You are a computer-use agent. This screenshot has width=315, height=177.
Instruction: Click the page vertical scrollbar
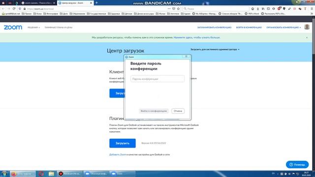pos(314,36)
